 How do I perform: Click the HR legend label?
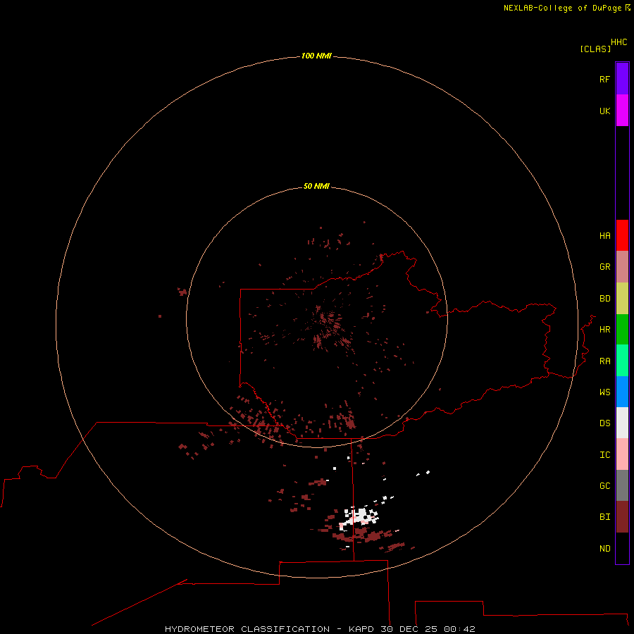pos(604,330)
